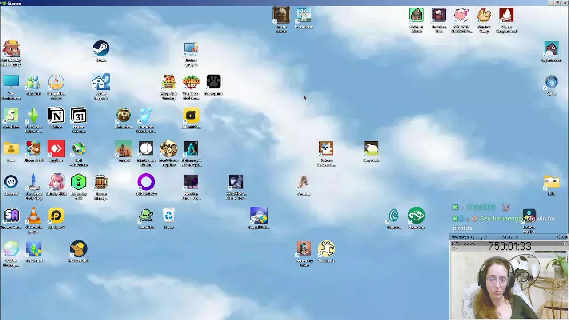
Task: Open Marbles on Stream shortcut
Action: pyautogui.click(x=146, y=149)
